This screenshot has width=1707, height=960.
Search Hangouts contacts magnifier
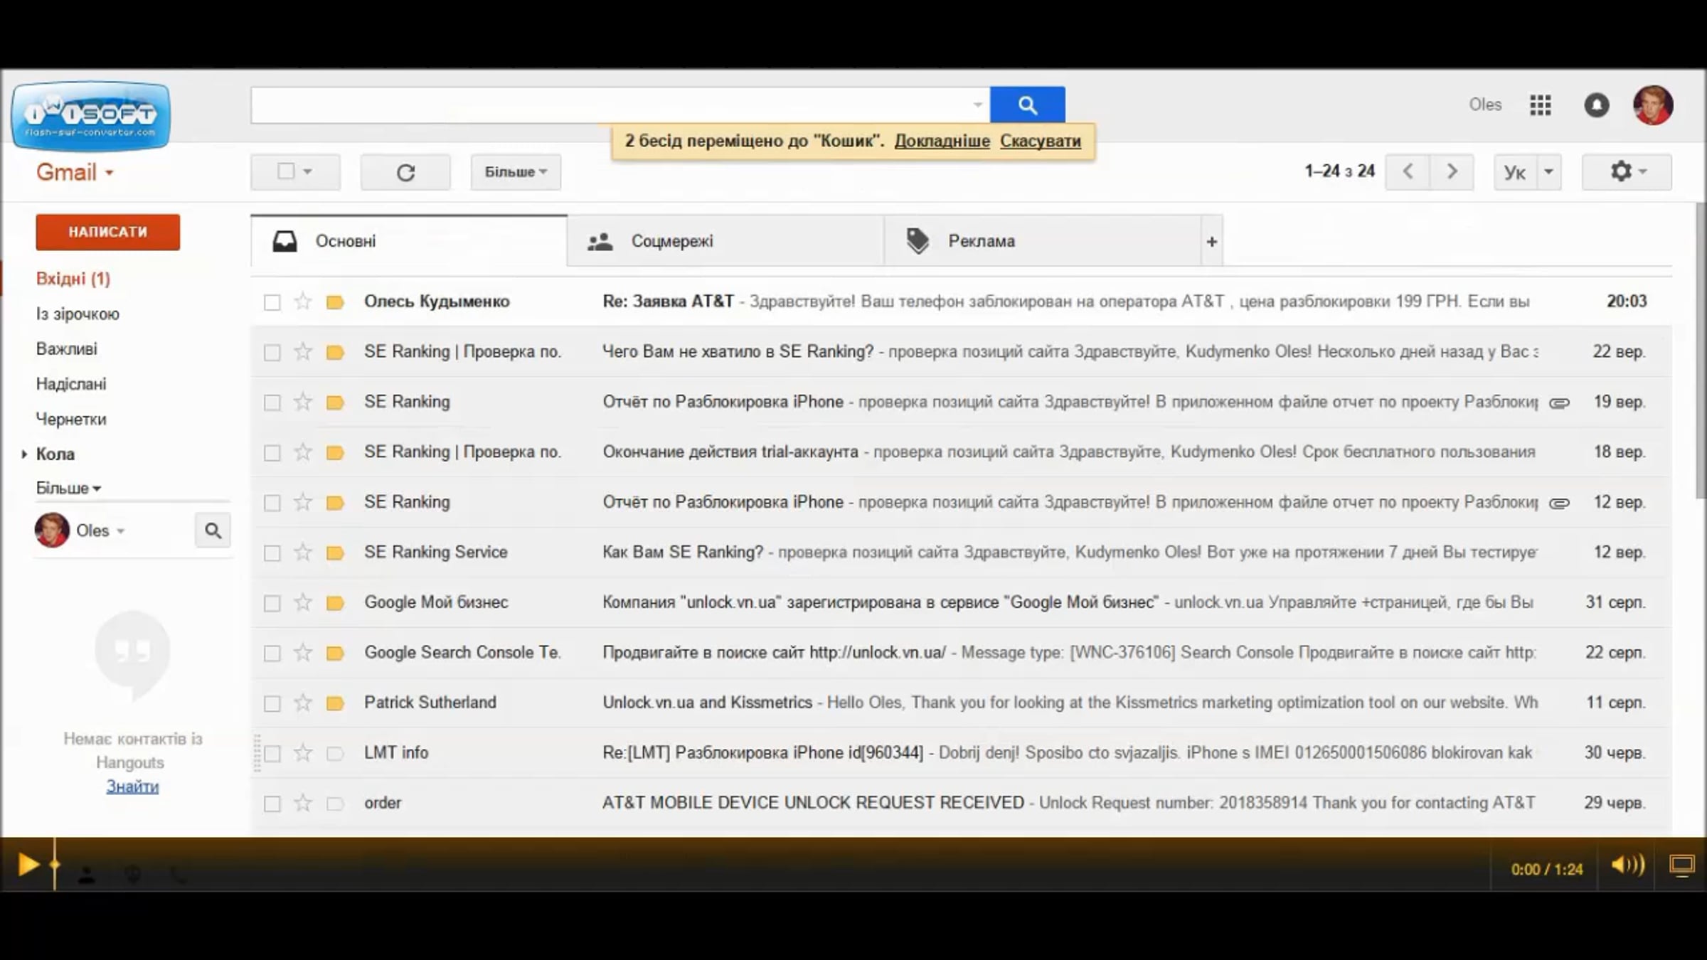[x=213, y=530]
